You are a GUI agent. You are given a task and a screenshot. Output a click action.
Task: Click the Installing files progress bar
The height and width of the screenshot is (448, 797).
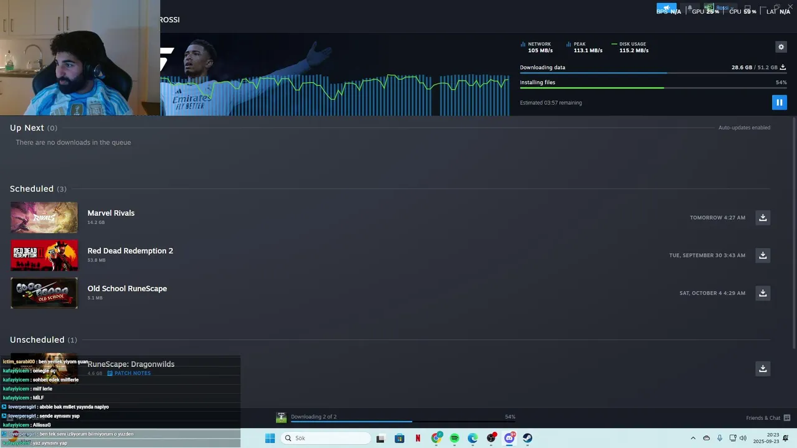pyautogui.click(x=653, y=88)
